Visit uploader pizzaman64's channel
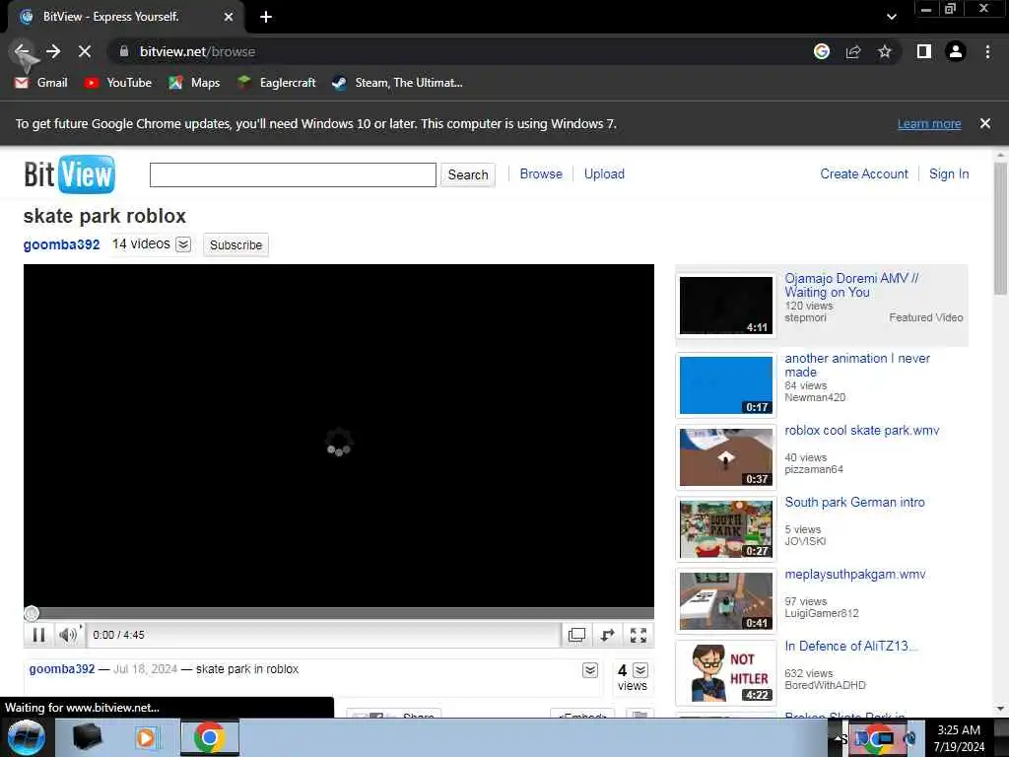The height and width of the screenshot is (757, 1009). (x=813, y=469)
